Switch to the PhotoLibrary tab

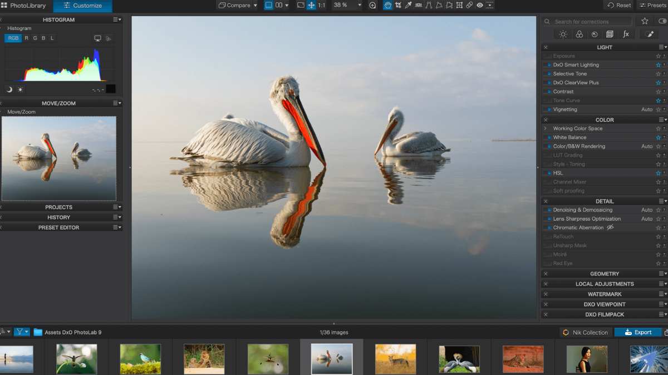[x=23, y=6]
